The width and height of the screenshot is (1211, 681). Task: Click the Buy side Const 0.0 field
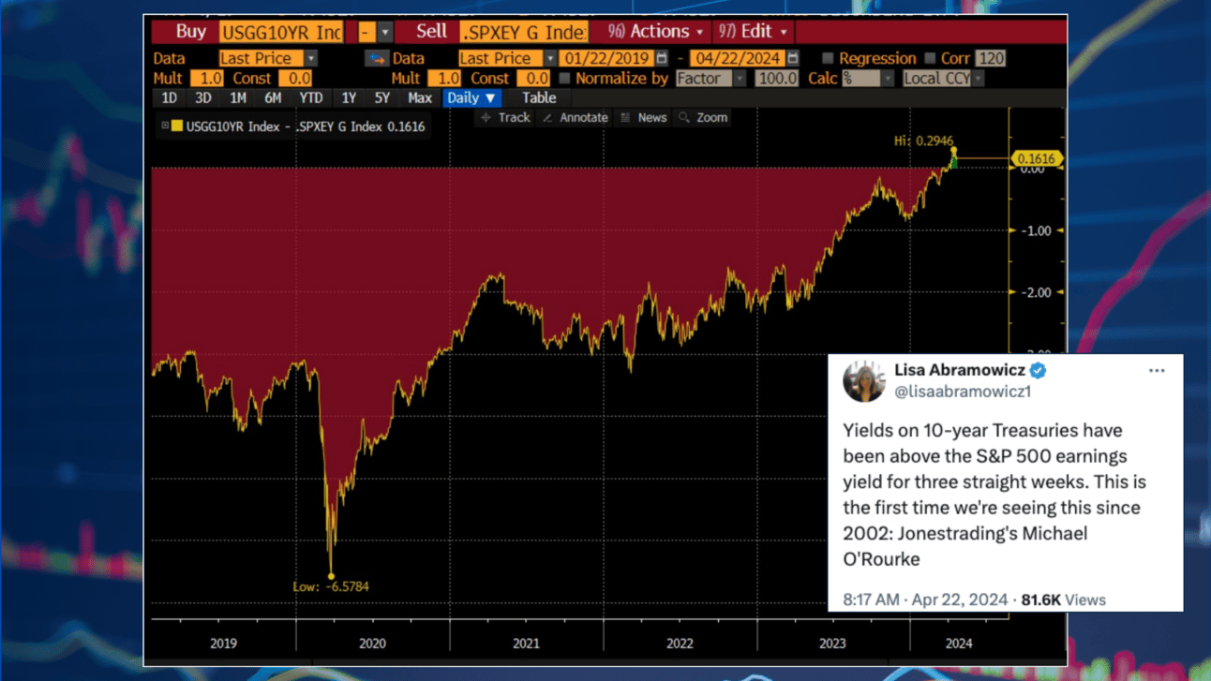tap(295, 79)
